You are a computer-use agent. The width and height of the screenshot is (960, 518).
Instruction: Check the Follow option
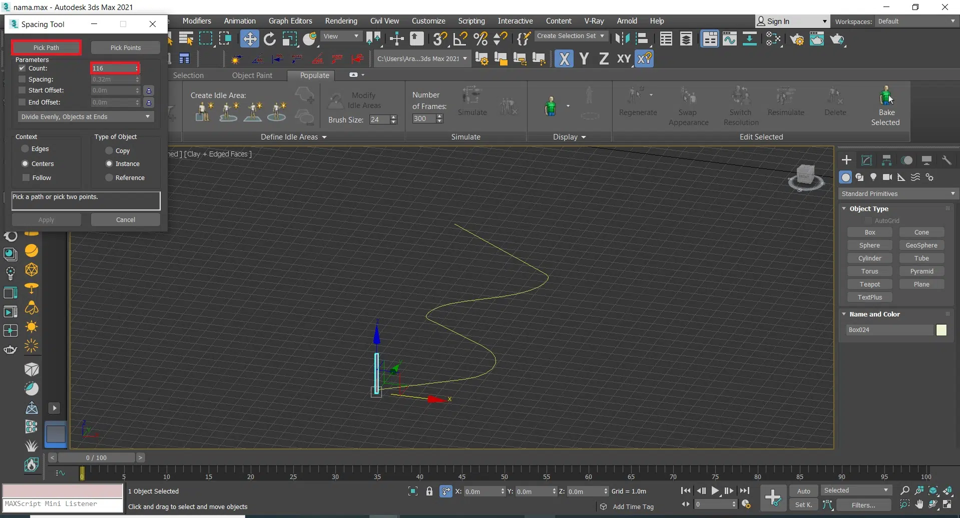[x=27, y=177]
